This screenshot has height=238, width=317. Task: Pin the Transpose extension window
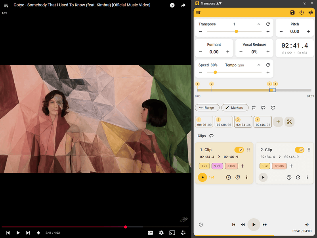305,3
